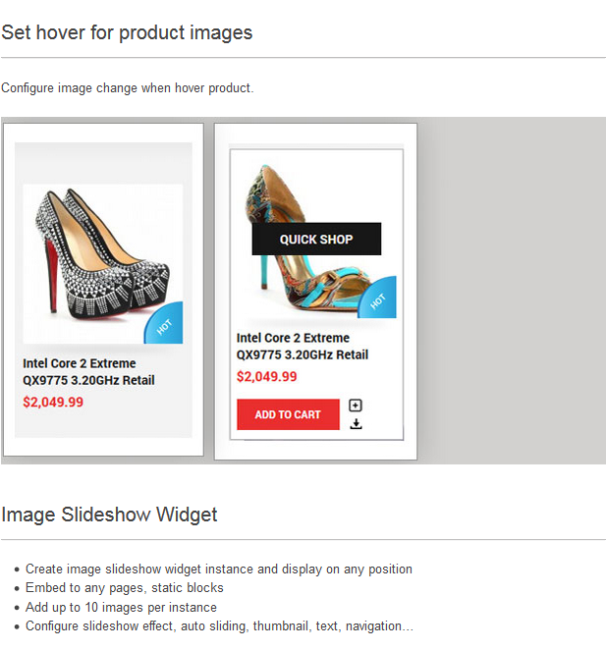This screenshot has height=651, width=606.
Task: Click 'Configure slideshow effect' bullet text
Action: click(219, 625)
